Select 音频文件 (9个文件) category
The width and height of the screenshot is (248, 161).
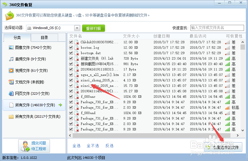(34, 59)
